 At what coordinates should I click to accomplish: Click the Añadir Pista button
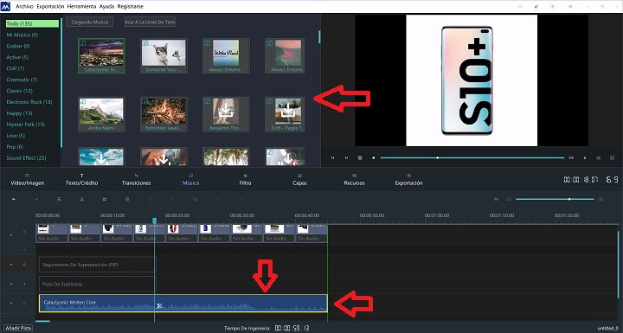tap(19, 328)
